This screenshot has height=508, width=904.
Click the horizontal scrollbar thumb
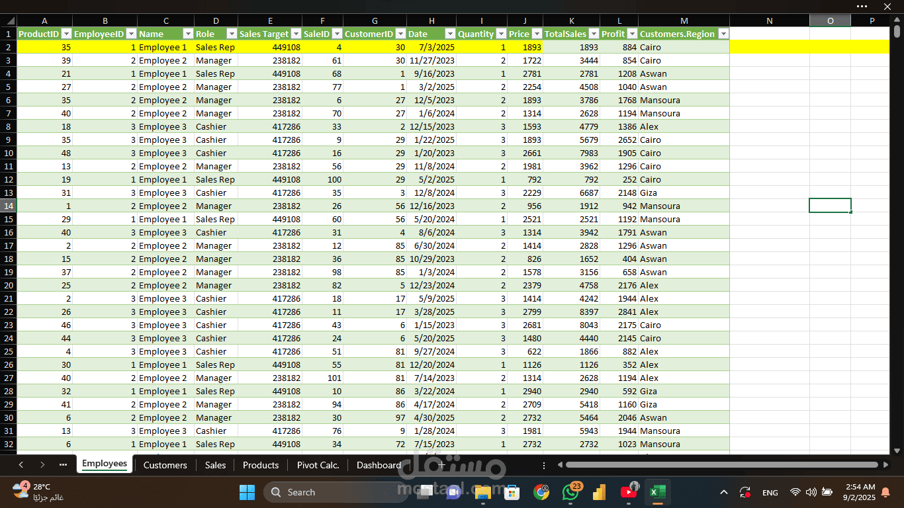click(717, 465)
